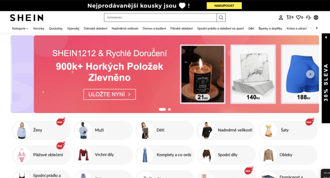The height and width of the screenshot is (178, 330).
Task: Click the yellow NAKUPOVAT button
Action: coord(224,6)
